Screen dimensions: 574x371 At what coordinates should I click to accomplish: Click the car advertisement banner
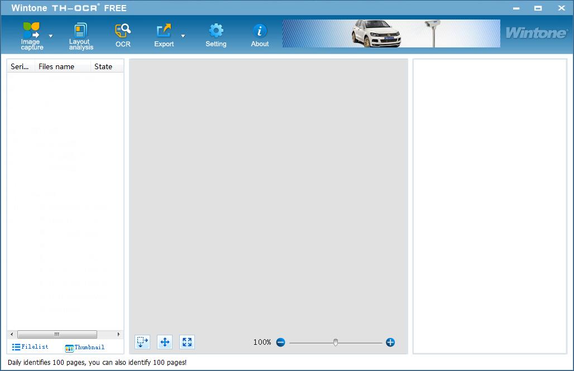pyautogui.click(x=391, y=34)
